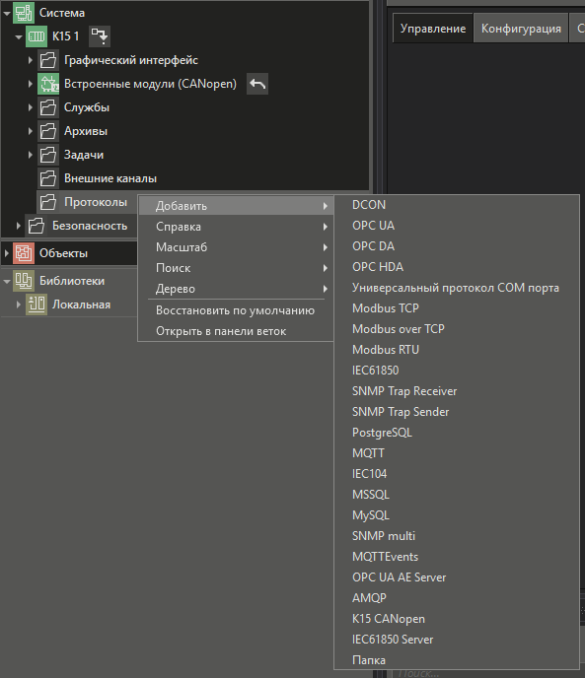This screenshot has width=585, height=678.
Task: Click the Задачи folder icon
Action: [x=48, y=155]
